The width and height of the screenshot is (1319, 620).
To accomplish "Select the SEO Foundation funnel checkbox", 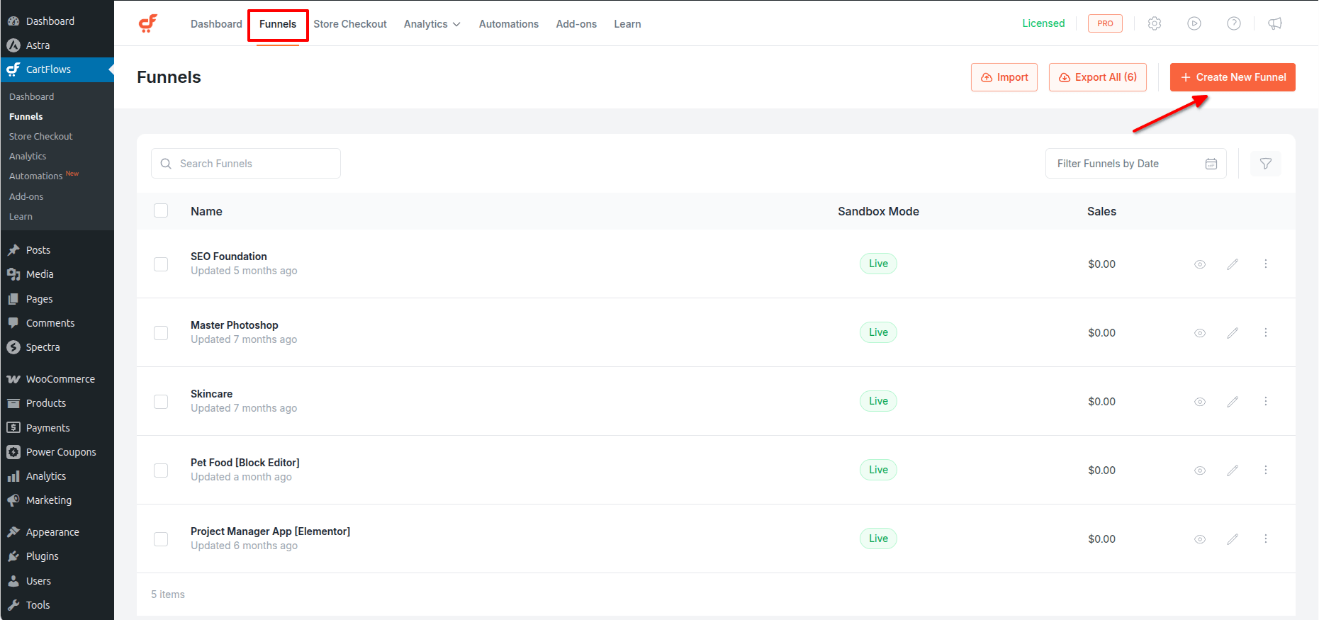I will (161, 264).
